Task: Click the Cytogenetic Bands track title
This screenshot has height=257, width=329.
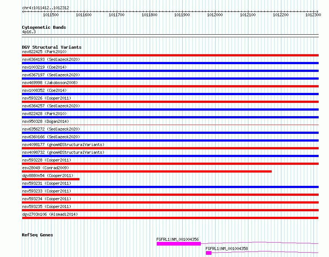Action: coord(44,27)
